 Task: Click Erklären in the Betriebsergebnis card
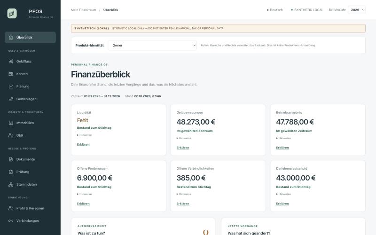tap(282, 148)
